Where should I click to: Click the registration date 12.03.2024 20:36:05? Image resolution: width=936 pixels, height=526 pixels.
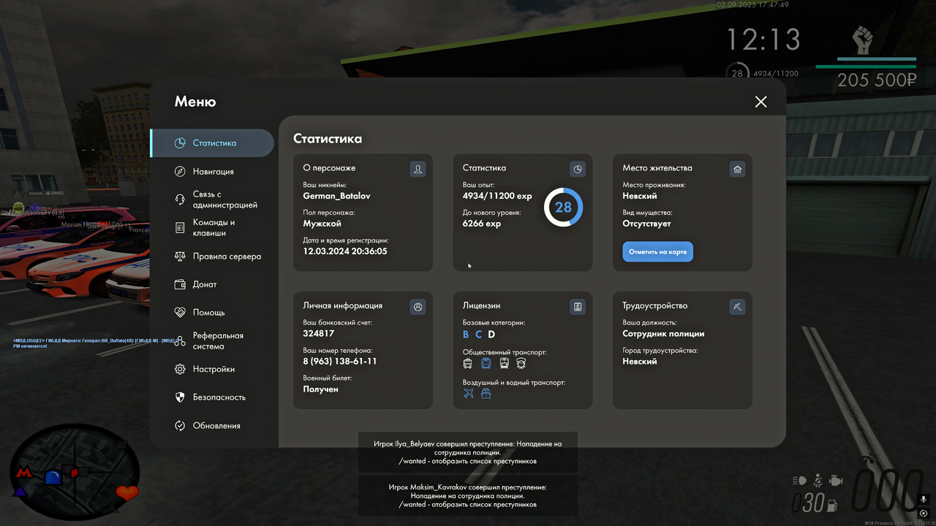[345, 251]
